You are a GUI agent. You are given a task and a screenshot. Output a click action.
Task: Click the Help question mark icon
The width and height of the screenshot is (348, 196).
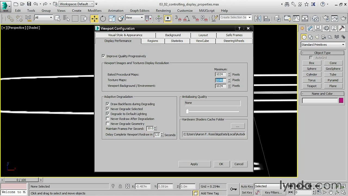322,4
